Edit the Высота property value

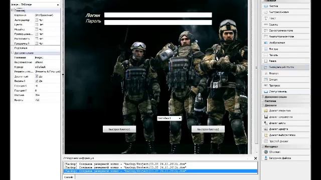pyautogui.click(x=47, y=100)
